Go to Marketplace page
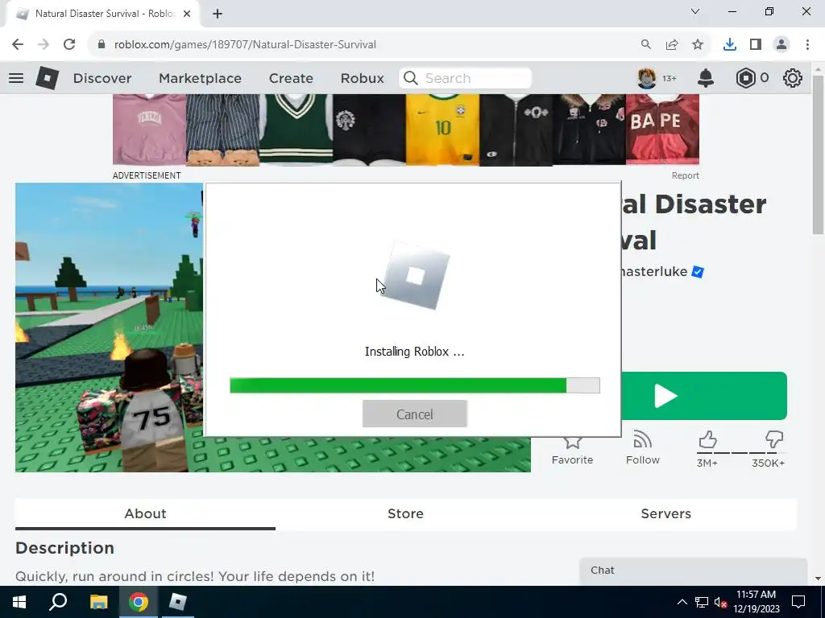The width and height of the screenshot is (825, 618). (x=200, y=78)
